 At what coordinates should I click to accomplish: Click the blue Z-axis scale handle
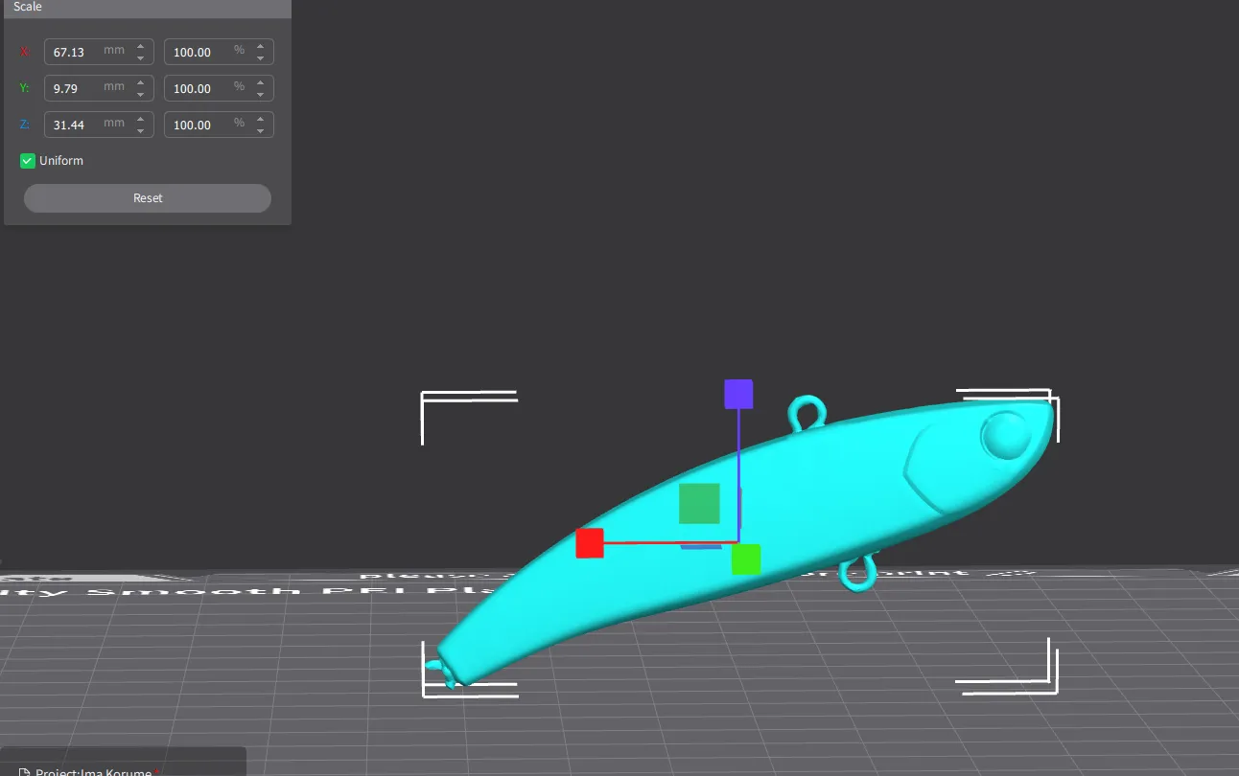[x=738, y=394]
